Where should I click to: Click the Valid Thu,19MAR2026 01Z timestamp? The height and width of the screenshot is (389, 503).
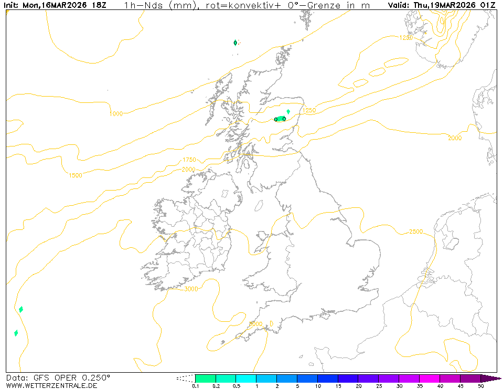click(442, 6)
